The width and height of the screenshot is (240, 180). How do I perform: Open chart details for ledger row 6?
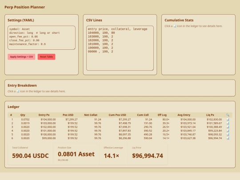(228, 138)
